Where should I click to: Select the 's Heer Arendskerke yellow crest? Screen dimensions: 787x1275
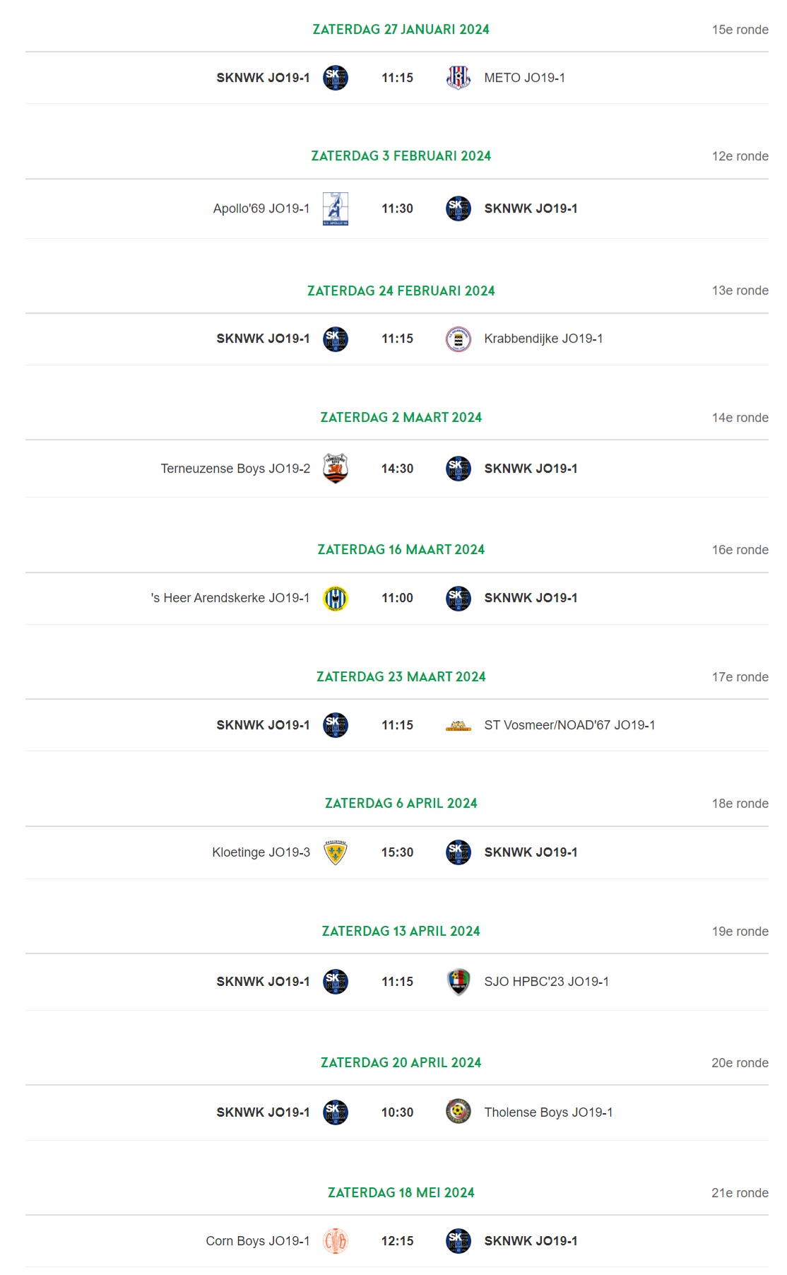click(336, 599)
